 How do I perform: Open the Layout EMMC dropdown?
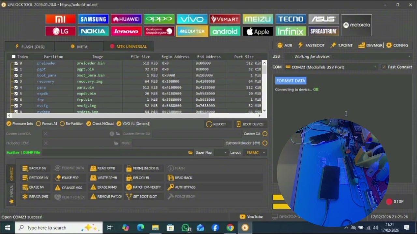click(x=255, y=152)
